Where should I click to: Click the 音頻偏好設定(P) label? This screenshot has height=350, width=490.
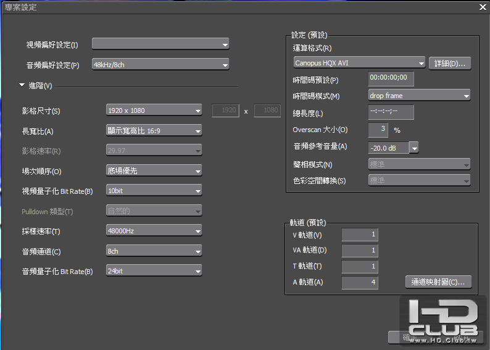53,65
